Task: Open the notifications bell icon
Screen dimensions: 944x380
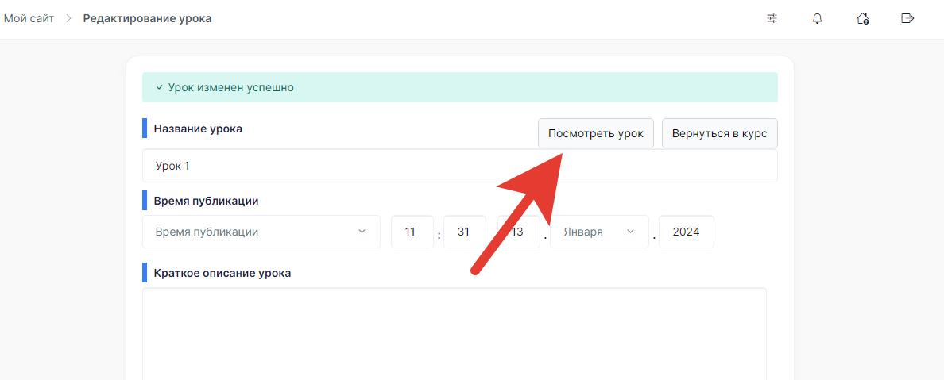Action: [x=817, y=18]
